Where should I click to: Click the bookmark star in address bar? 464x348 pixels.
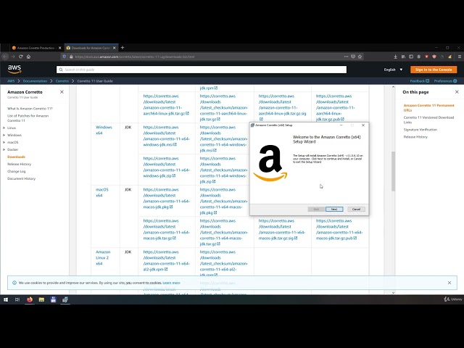pos(360,57)
